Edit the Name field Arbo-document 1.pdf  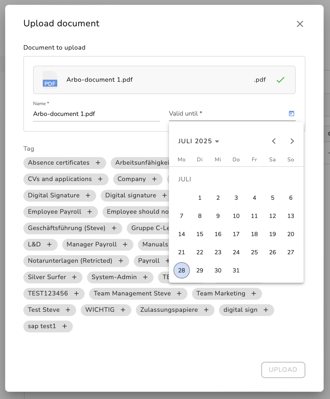[96, 114]
